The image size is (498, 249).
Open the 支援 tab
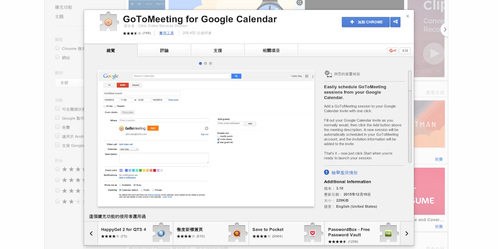(x=217, y=51)
